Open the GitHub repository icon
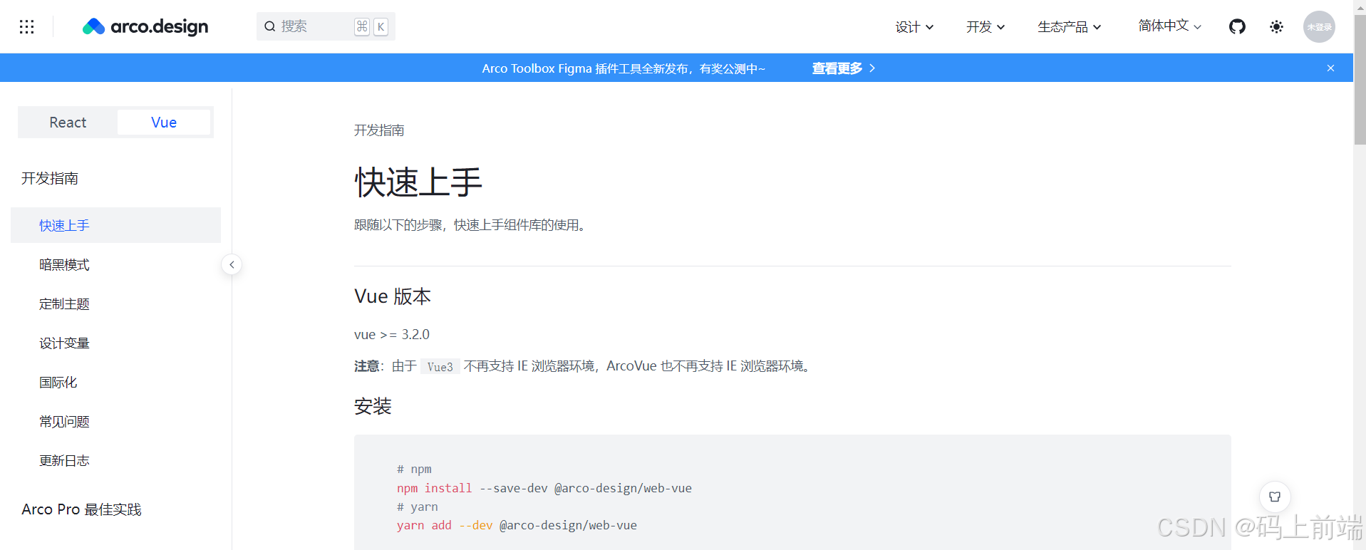 pos(1237,26)
